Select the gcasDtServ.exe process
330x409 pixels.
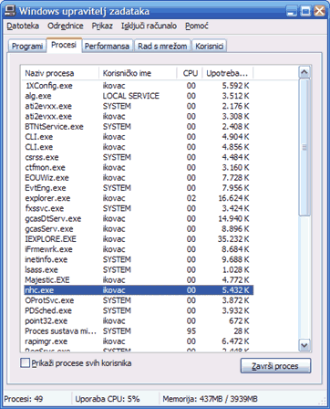[x=138, y=219]
